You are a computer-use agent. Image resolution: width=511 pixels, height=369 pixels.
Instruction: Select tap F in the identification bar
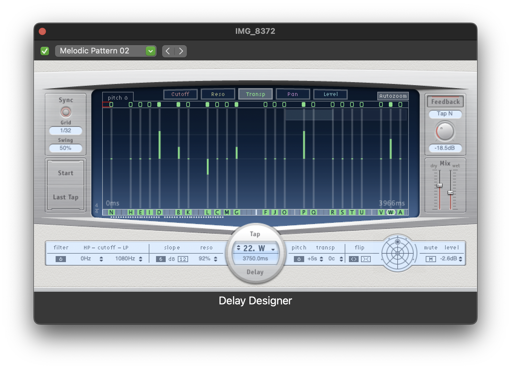[x=265, y=212]
